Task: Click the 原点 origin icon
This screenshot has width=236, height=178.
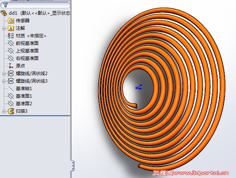Action: 11,66
